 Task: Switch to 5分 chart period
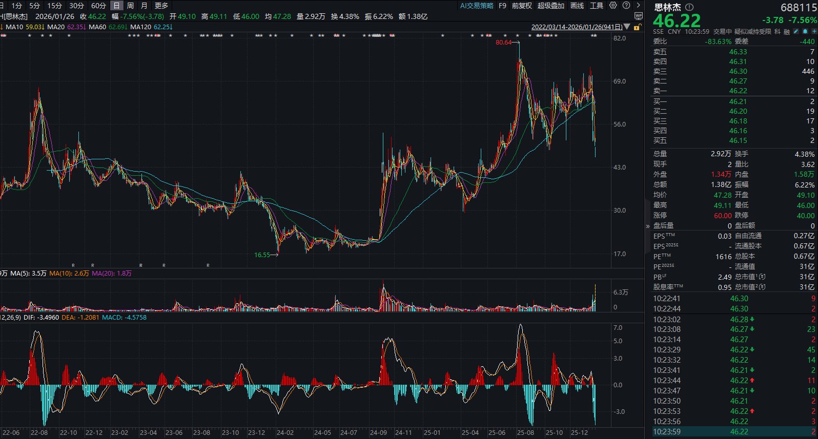coord(34,6)
